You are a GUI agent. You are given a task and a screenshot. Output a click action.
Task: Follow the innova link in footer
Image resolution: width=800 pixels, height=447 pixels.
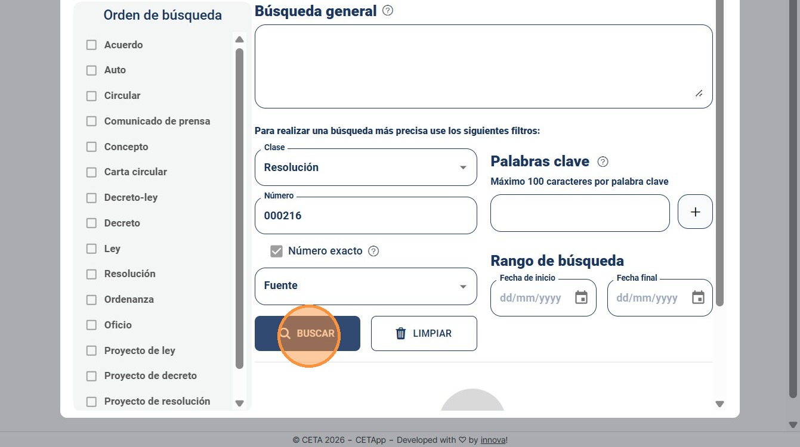tap(493, 440)
